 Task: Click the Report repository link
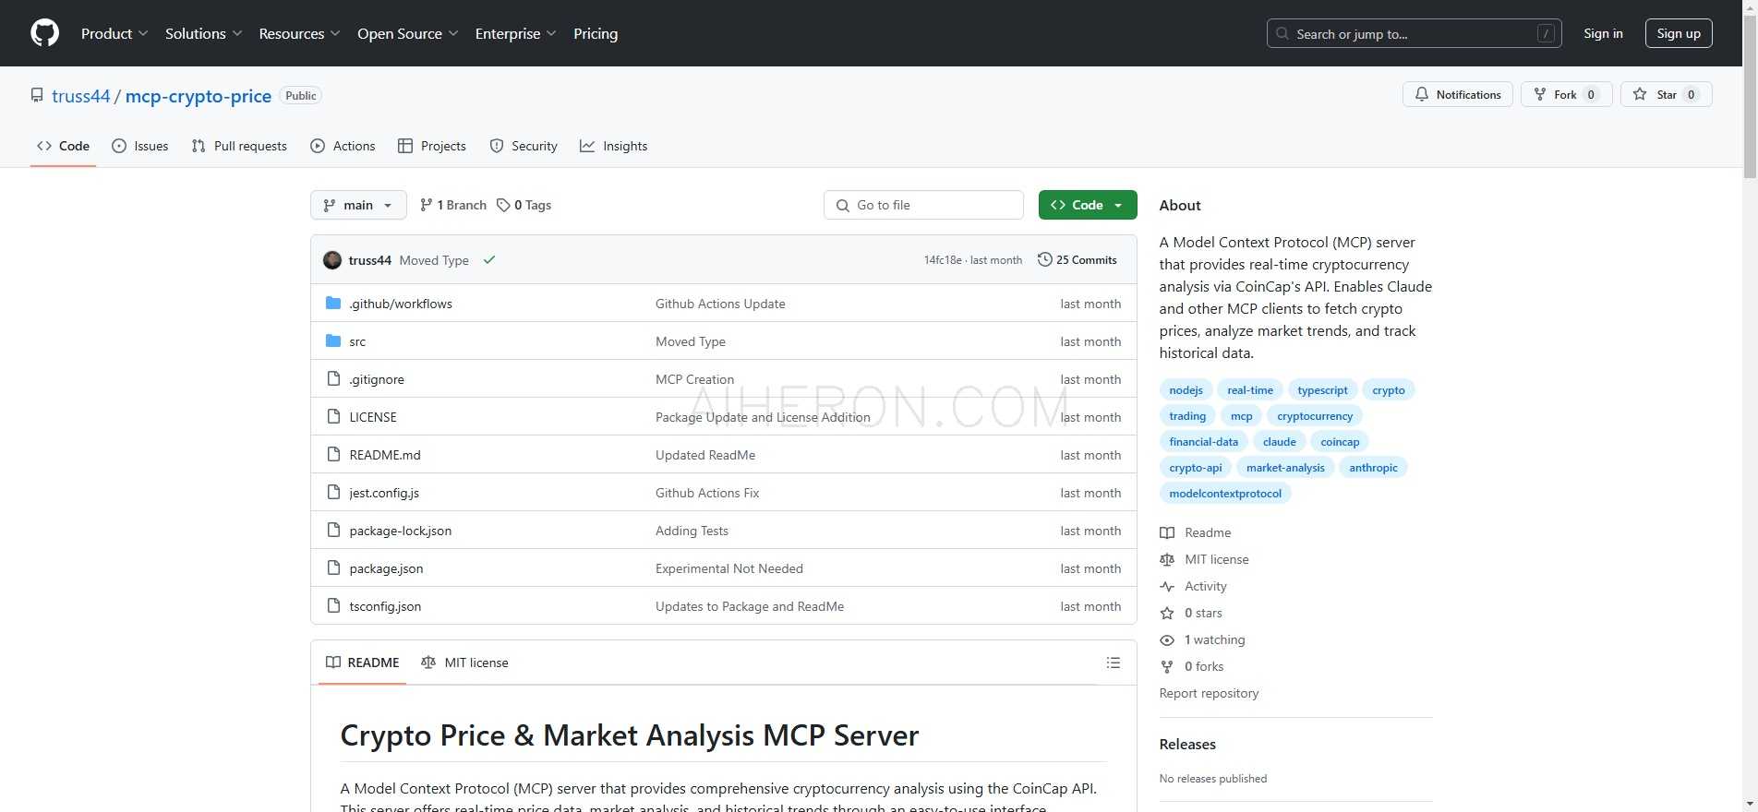point(1209,693)
